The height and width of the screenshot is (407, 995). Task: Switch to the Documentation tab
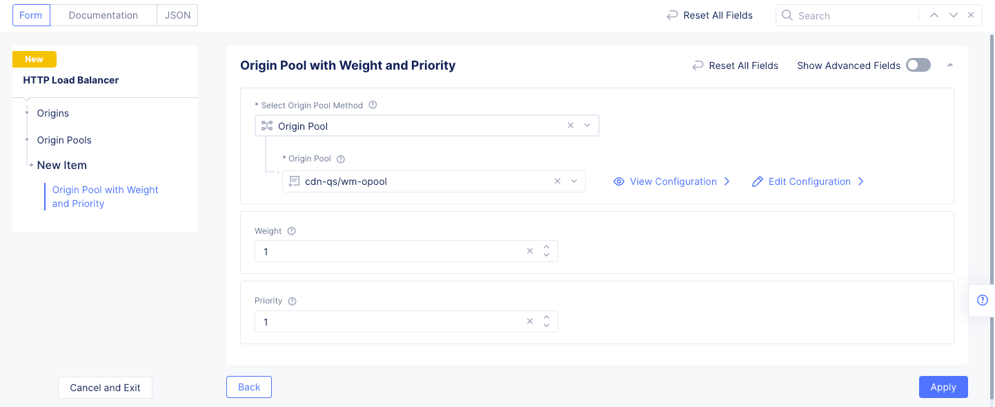[104, 15]
